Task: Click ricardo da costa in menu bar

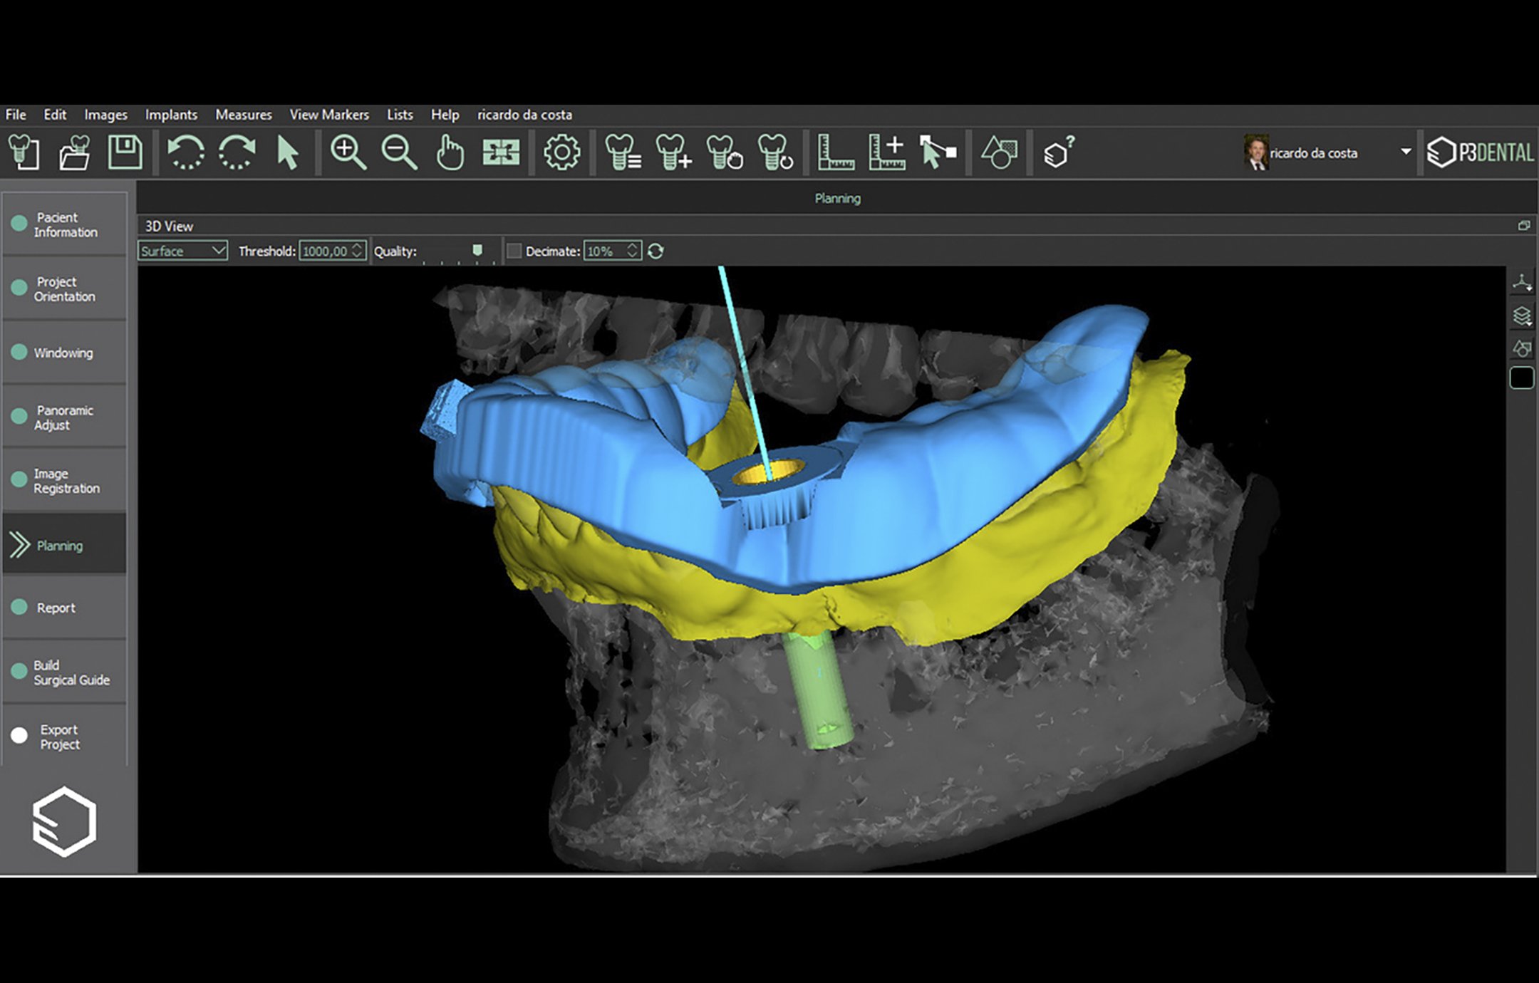Action: 524,115
